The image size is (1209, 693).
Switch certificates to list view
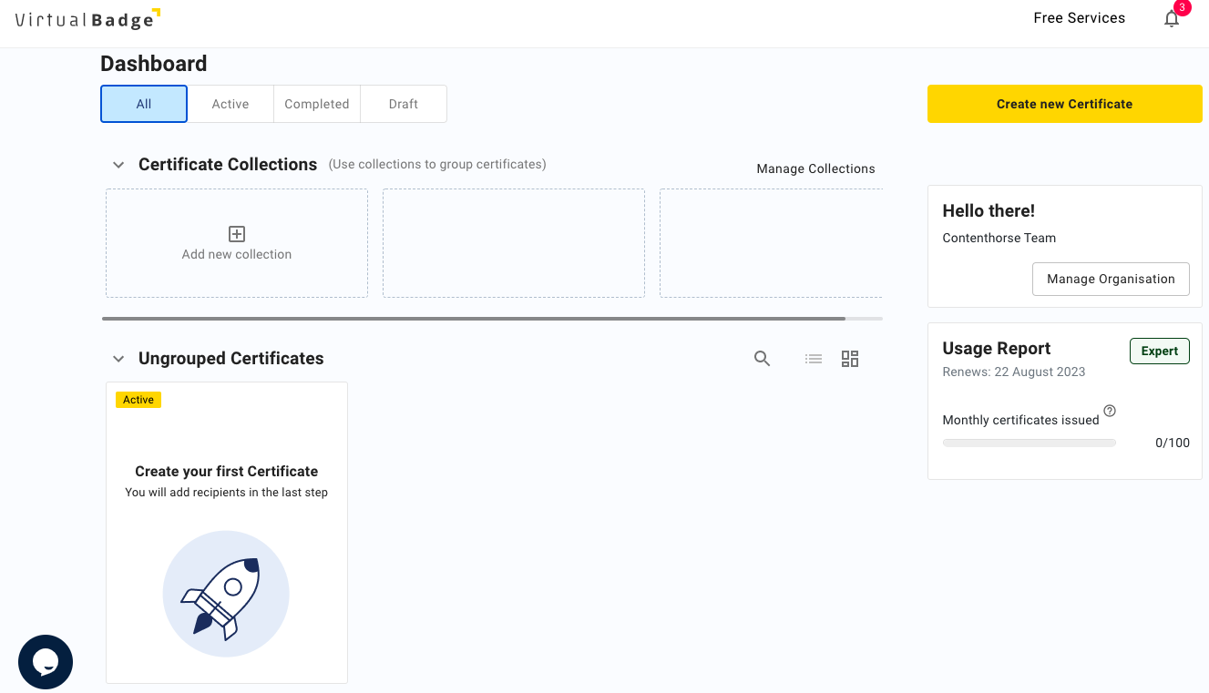click(813, 359)
